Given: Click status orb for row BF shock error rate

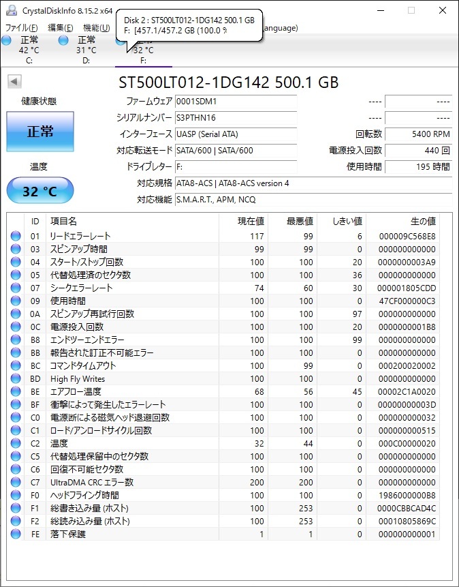Looking at the screenshot, I should tap(16, 404).
